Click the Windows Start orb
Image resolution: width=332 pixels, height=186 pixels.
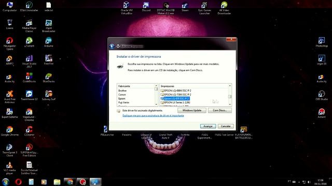click(6, 182)
